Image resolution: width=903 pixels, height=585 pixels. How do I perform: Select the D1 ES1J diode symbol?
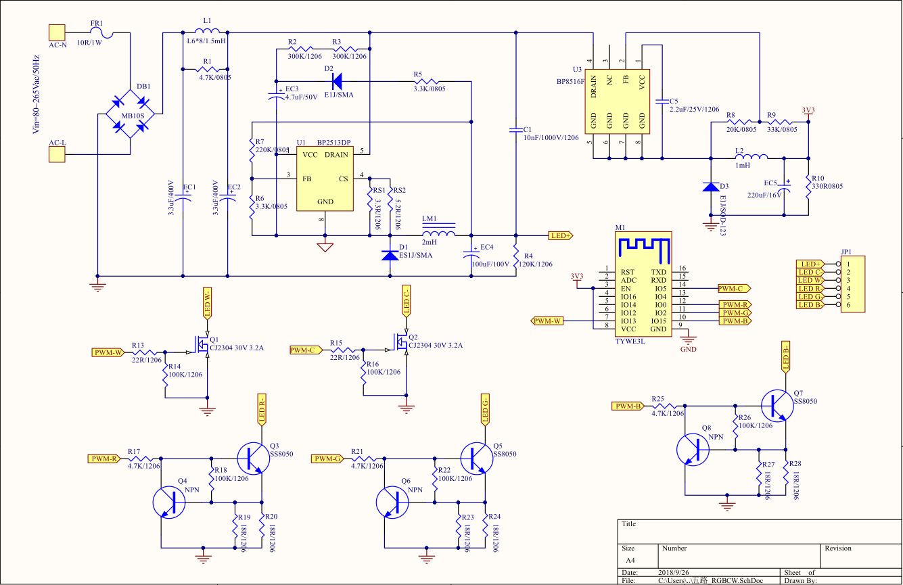click(390, 255)
